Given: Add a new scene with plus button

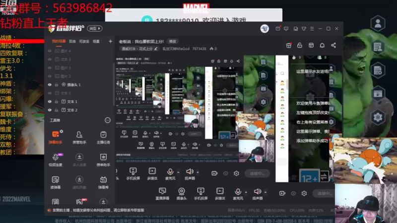Looking at the screenshot, I should pyautogui.click(x=110, y=41).
